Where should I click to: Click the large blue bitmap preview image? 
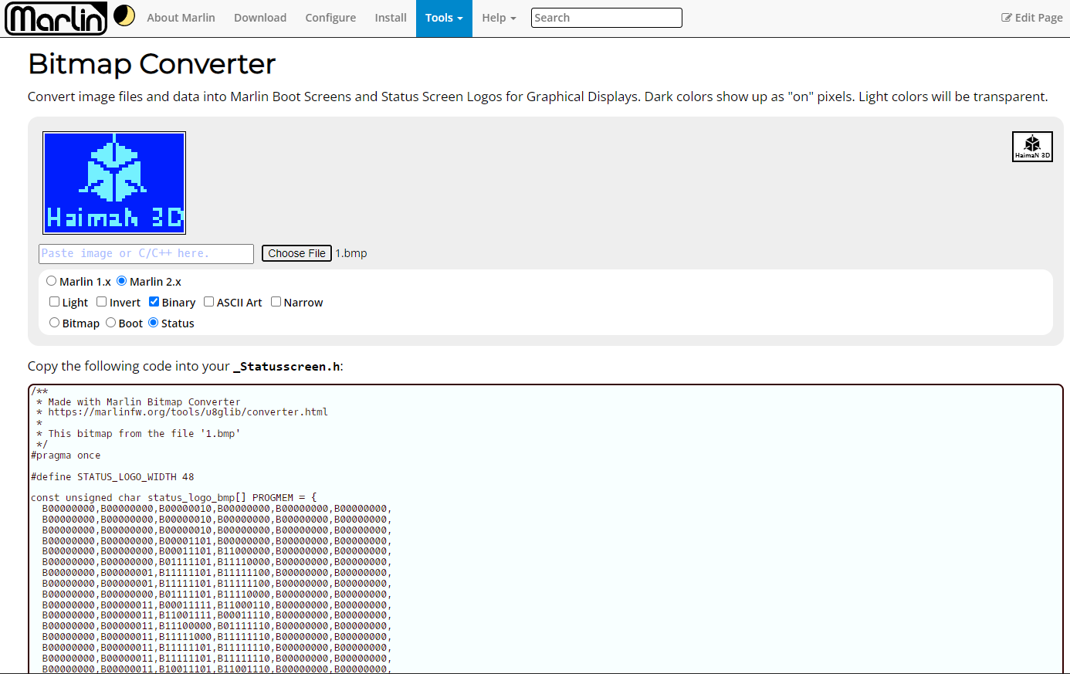(x=114, y=183)
